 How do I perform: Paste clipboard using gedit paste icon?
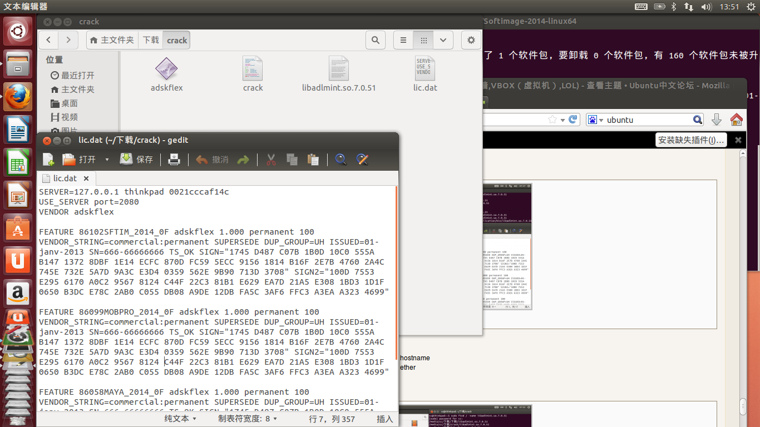tap(313, 160)
